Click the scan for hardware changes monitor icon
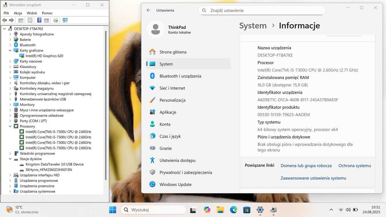This screenshot has height=217, width=386. [65, 20]
